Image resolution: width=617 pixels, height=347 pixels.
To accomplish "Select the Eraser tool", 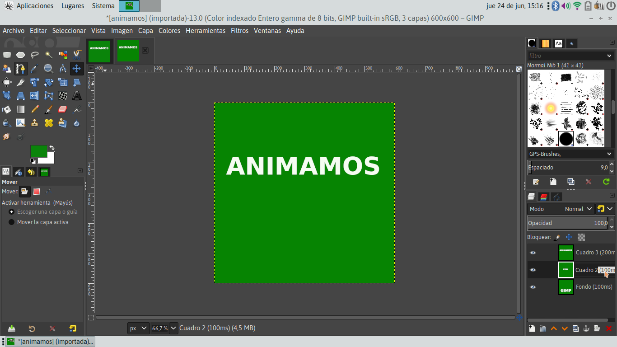I will click(x=63, y=109).
